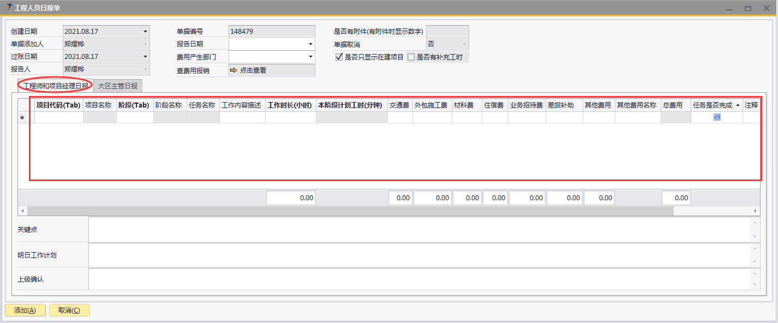Open the 报告日期 dropdown
The image size is (778, 323).
(x=310, y=44)
